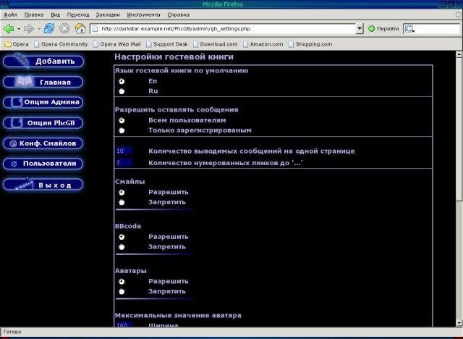Open the Закладки menu
Viewport: 463px width, 339px height.
click(108, 14)
